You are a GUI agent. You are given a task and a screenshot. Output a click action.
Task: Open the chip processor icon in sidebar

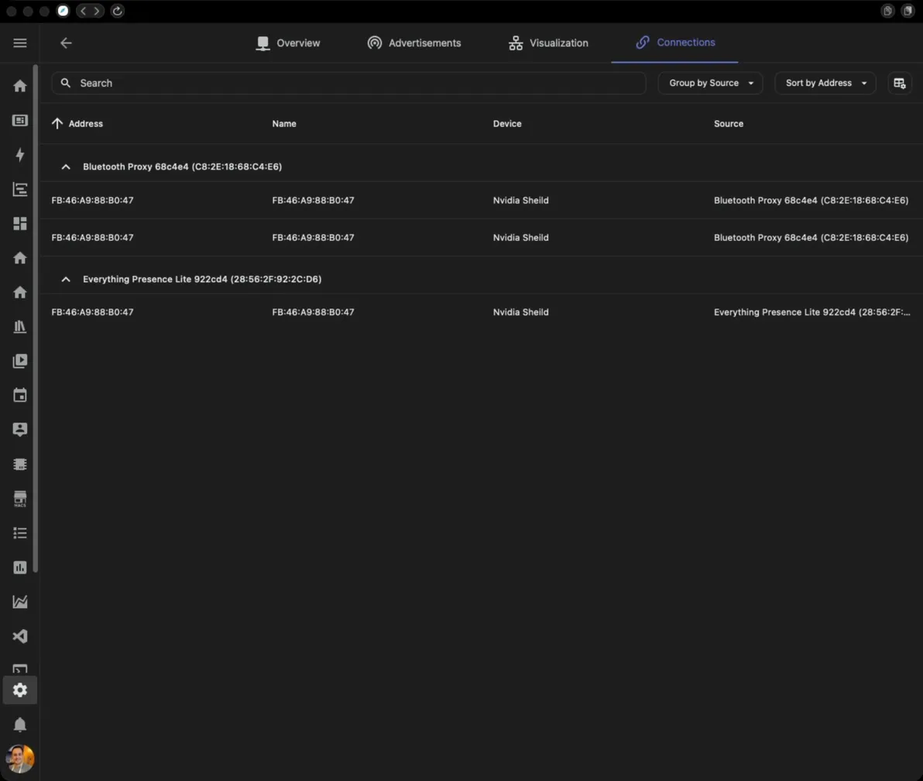(x=20, y=464)
